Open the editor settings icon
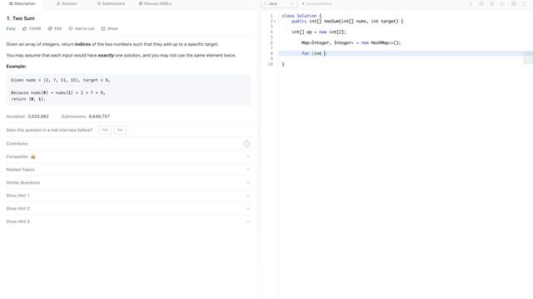The width and height of the screenshot is (533, 299). tap(514, 3)
